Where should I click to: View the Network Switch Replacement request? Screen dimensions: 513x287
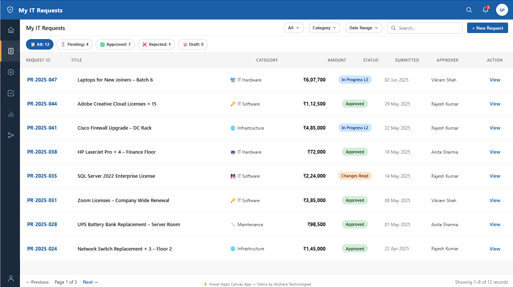point(495,249)
